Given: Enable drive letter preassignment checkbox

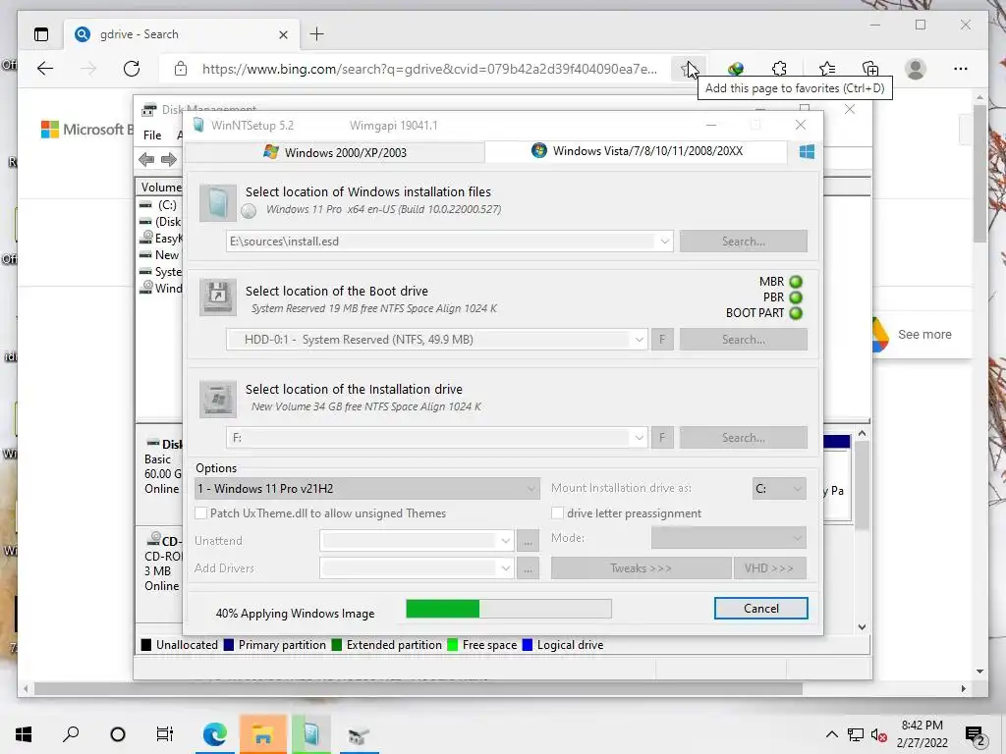Looking at the screenshot, I should point(558,512).
